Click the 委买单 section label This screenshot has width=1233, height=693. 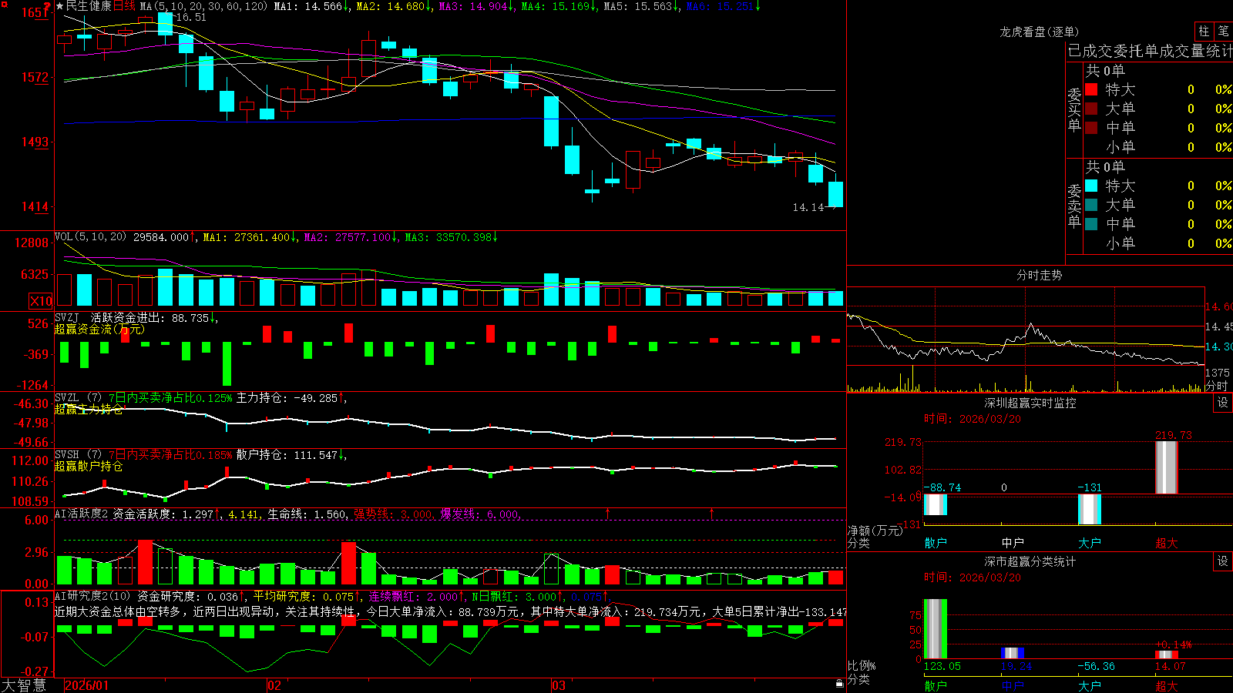1074,109
